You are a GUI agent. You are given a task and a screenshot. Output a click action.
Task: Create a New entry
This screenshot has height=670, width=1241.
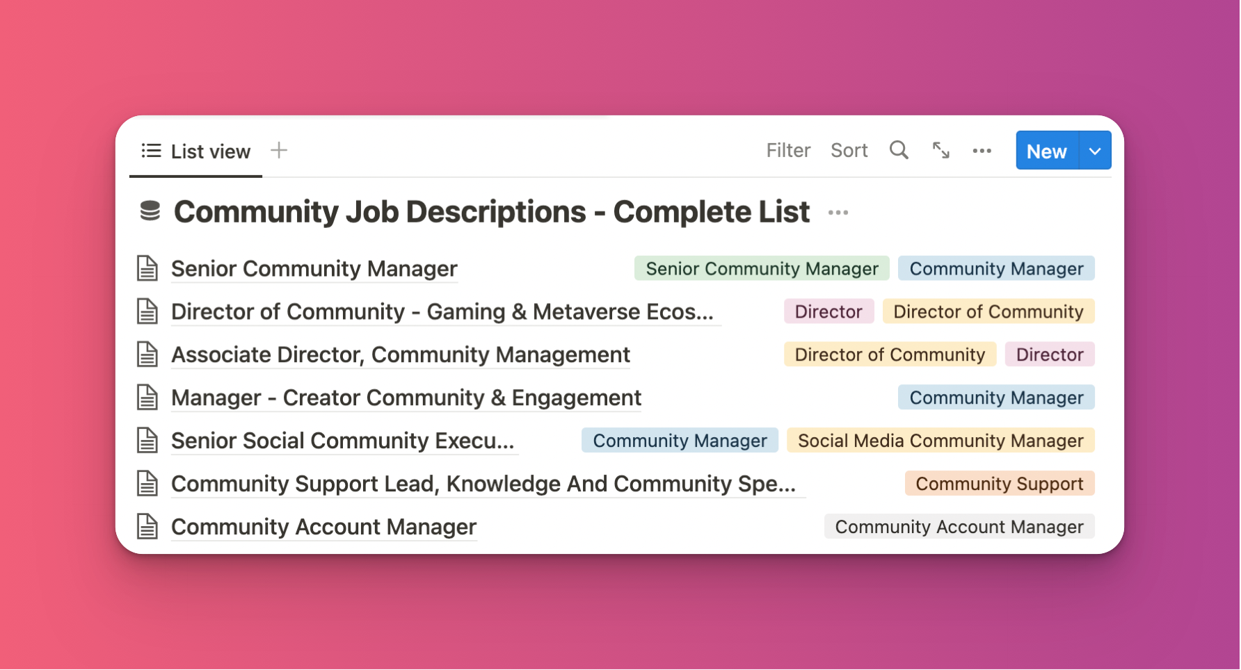pyautogui.click(x=1047, y=151)
